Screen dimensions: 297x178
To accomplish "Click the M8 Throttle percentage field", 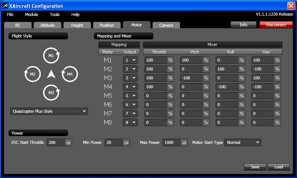I will (x=159, y=122).
